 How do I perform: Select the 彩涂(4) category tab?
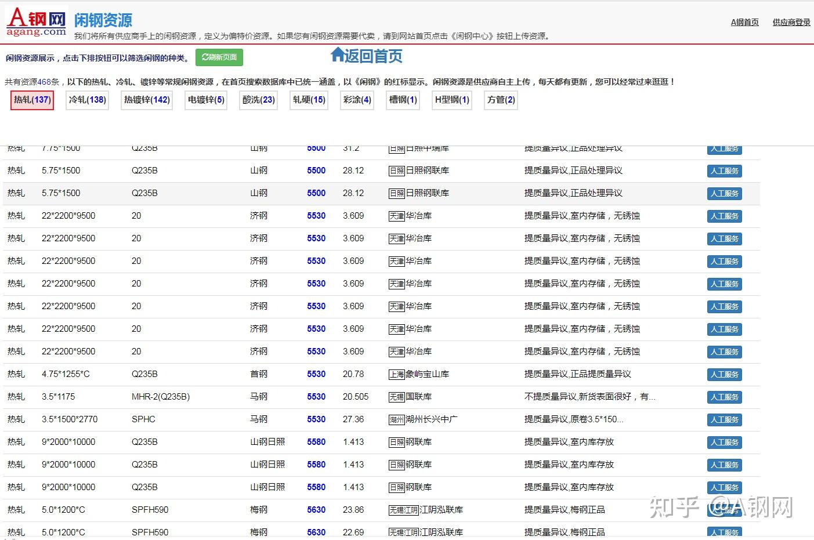(357, 100)
